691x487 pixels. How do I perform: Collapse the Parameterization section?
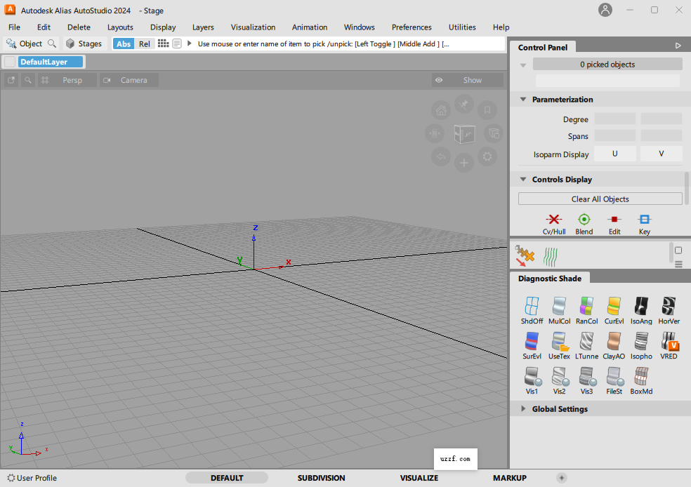[x=522, y=99]
